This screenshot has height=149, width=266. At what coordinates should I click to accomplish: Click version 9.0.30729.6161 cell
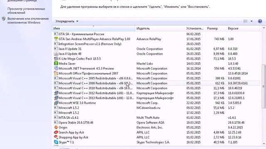coord(238,83)
